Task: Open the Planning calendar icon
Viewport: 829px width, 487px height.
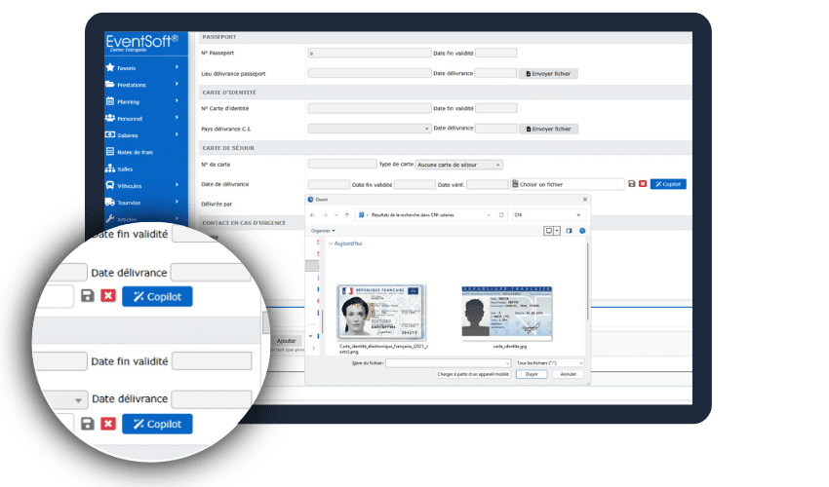Action: (110, 101)
